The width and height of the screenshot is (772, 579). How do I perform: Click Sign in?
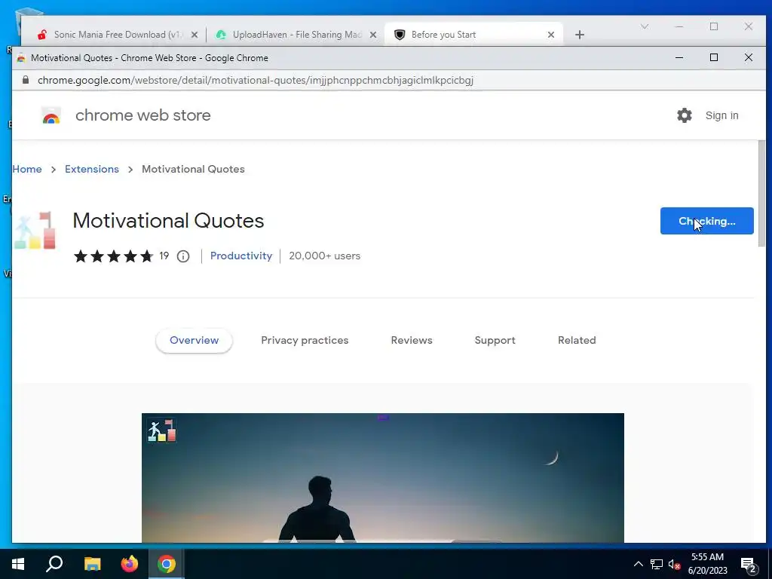click(x=721, y=115)
